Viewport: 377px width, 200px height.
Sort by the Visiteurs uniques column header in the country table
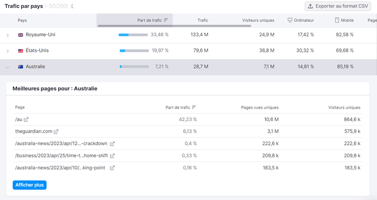pos(258,20)
